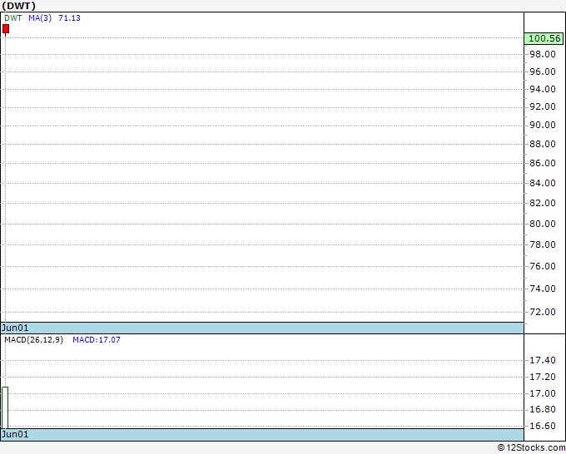Click Jun01 date on price chart axis
This screenshot has width=566, height=454.
click(x=15, y=328)
